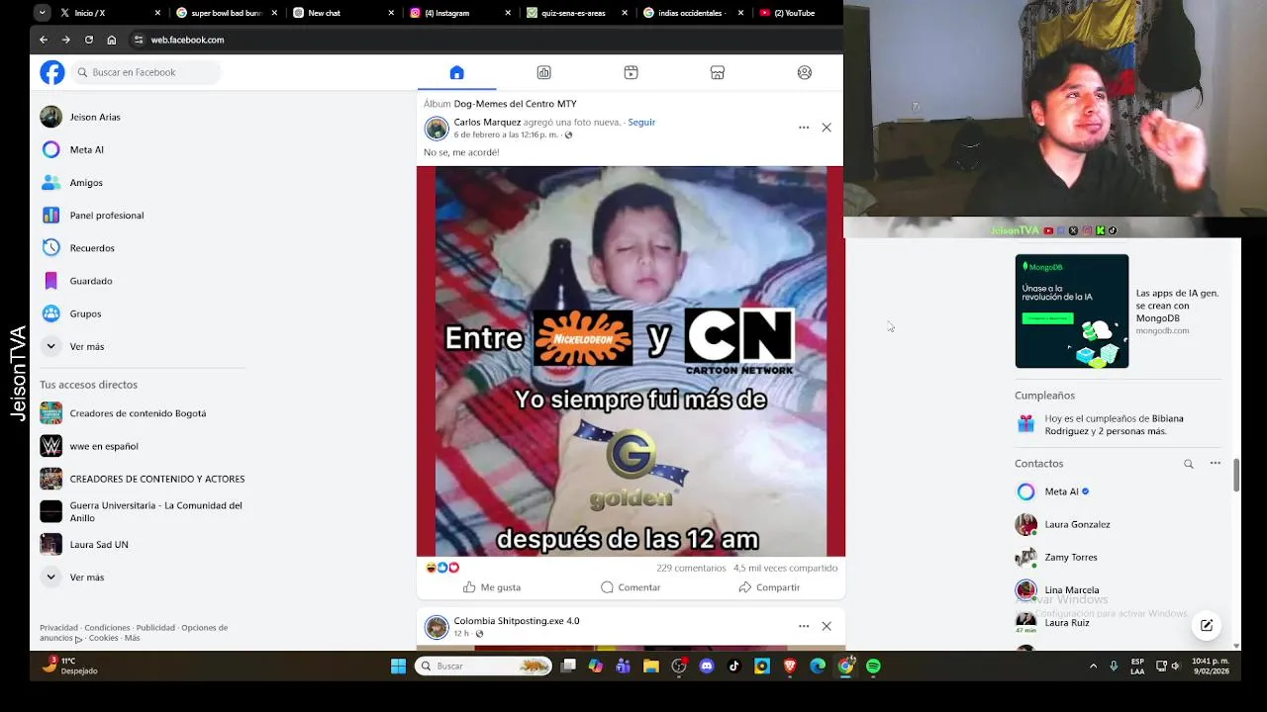
Task: Open the browser tab list dropdown
Action: [x=42, y=13]
